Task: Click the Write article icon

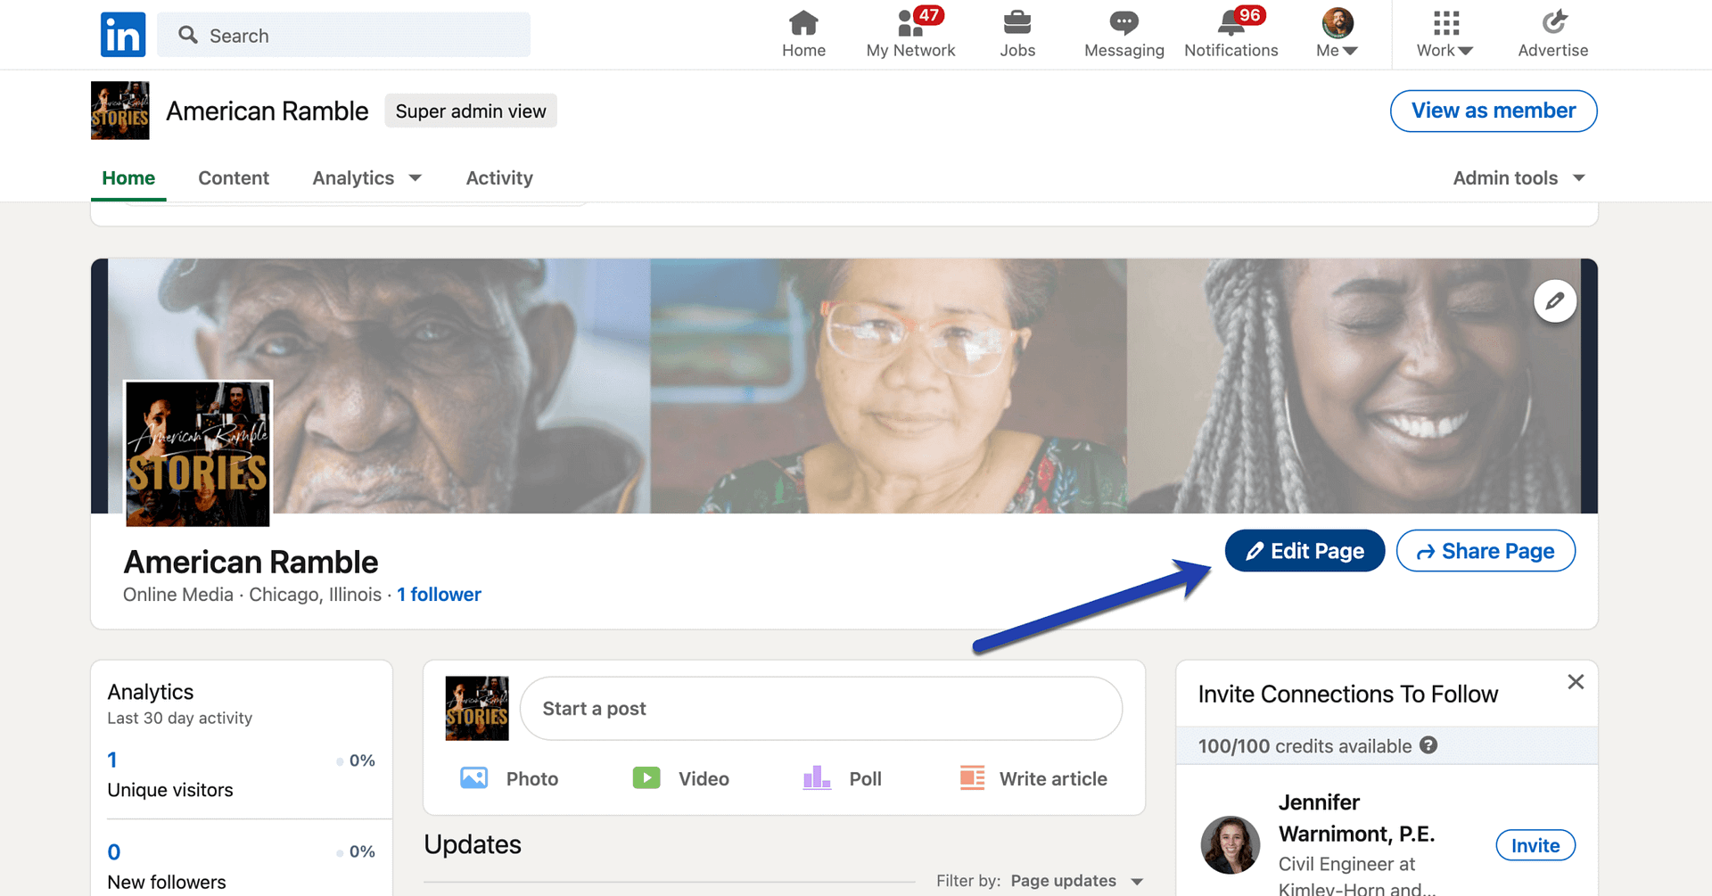Action: (x=972, y=778)
